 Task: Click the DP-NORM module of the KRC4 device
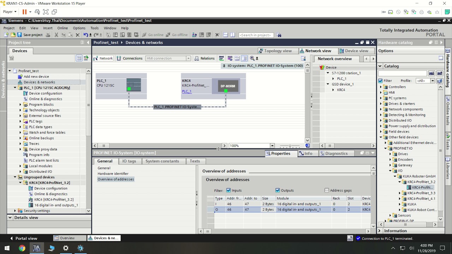[x=227, y=86]
